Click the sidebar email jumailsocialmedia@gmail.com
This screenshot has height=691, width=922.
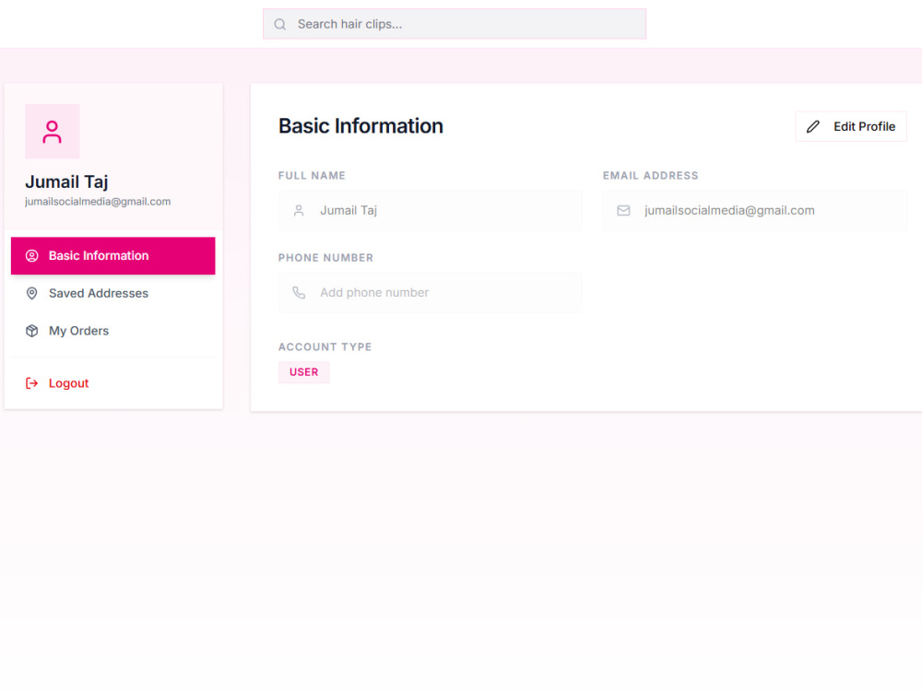(x=98, y=202)
